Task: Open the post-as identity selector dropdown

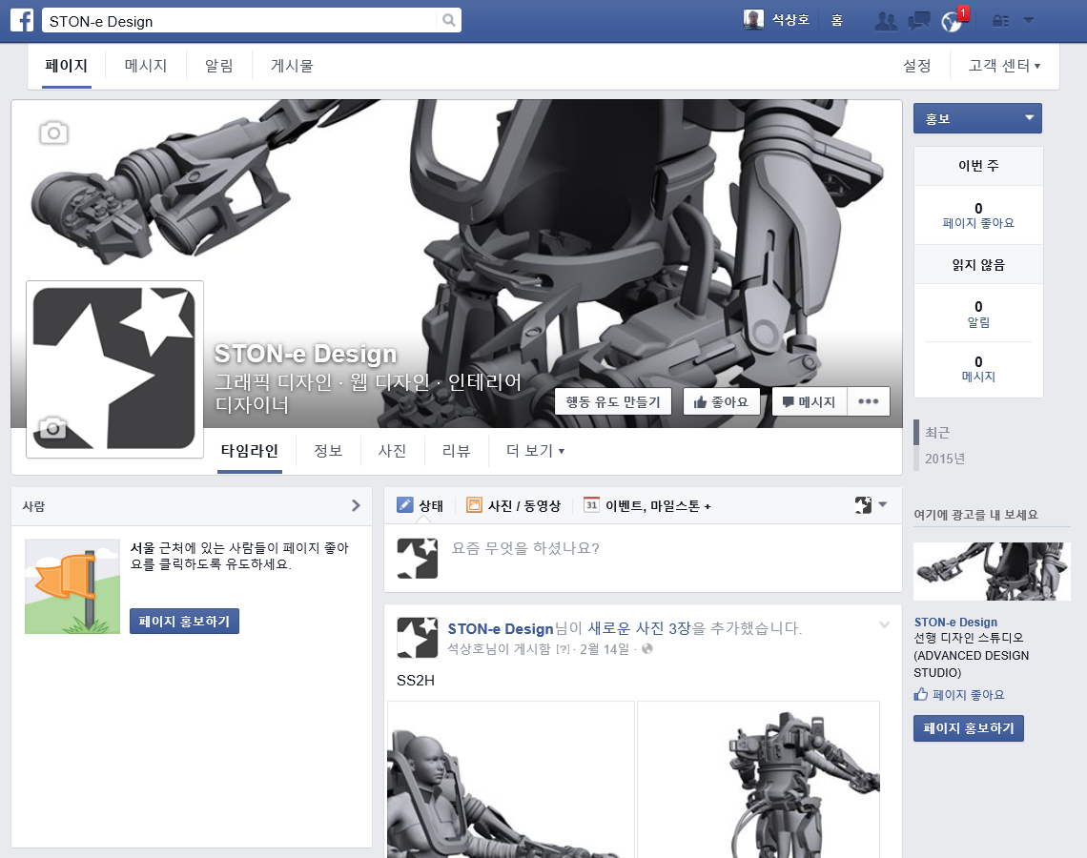Action: pyautogui.click(x=871, y=505)
